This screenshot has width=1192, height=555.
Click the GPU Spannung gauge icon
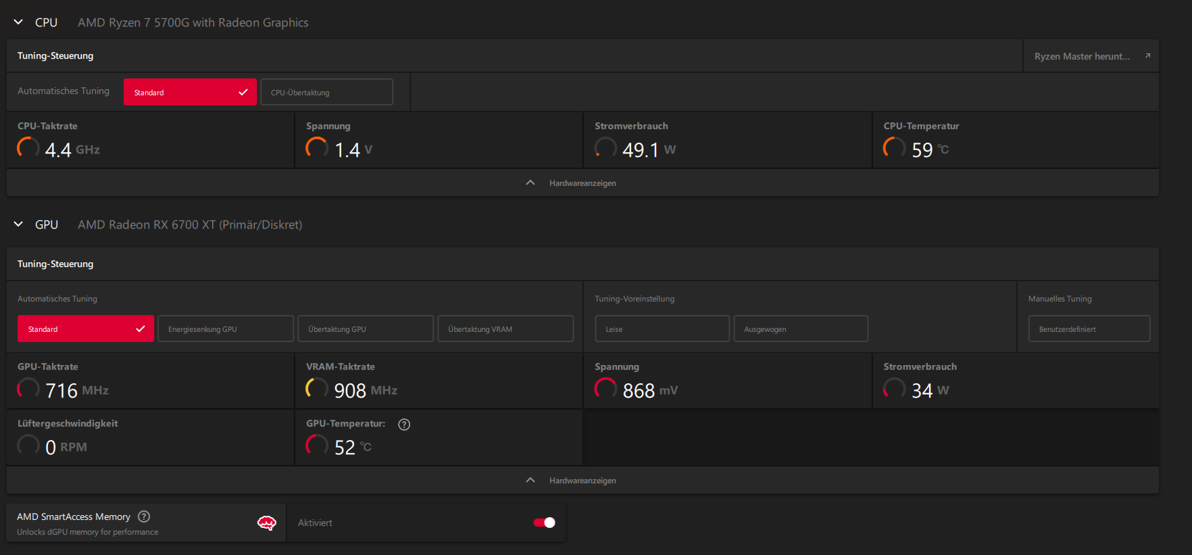point(605,389)
